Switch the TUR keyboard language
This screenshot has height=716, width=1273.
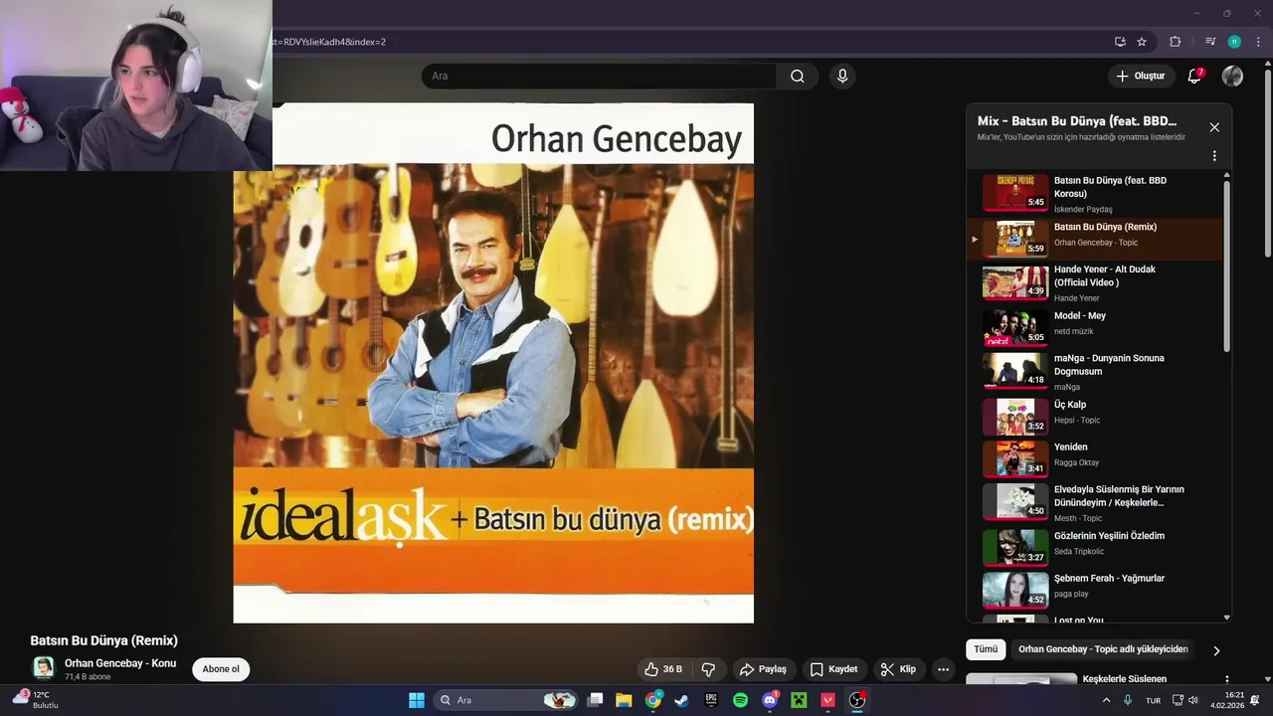pos(1154,700)
